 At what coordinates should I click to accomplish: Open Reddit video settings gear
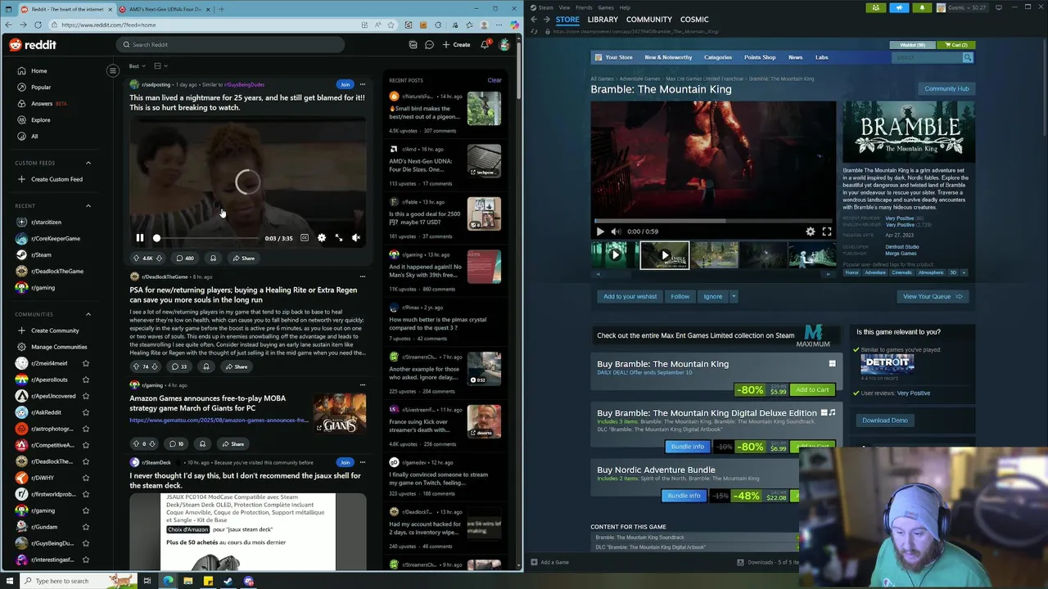point(322,238)
